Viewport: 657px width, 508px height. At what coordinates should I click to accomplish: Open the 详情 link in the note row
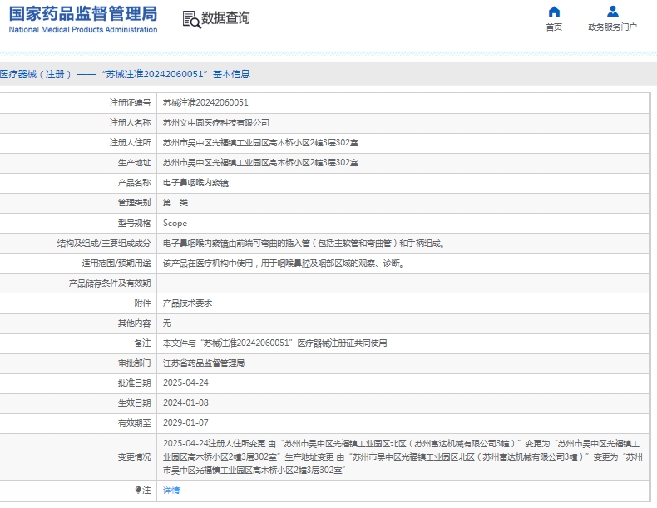(x=170, y=490)
